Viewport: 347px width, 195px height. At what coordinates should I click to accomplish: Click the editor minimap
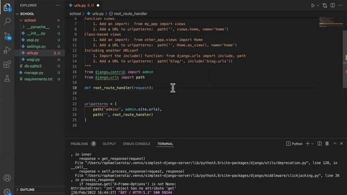click(x=331, y=22)
